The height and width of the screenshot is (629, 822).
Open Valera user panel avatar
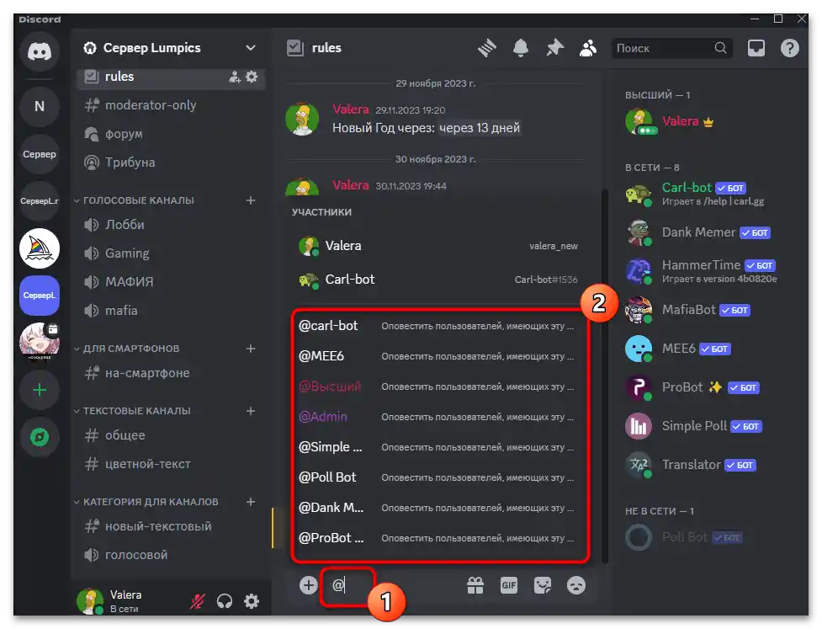coord(90,601)
